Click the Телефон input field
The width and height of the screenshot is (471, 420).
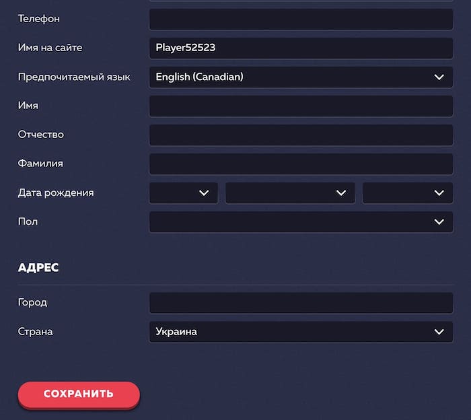pyautogui.click(x=301, y=20)
